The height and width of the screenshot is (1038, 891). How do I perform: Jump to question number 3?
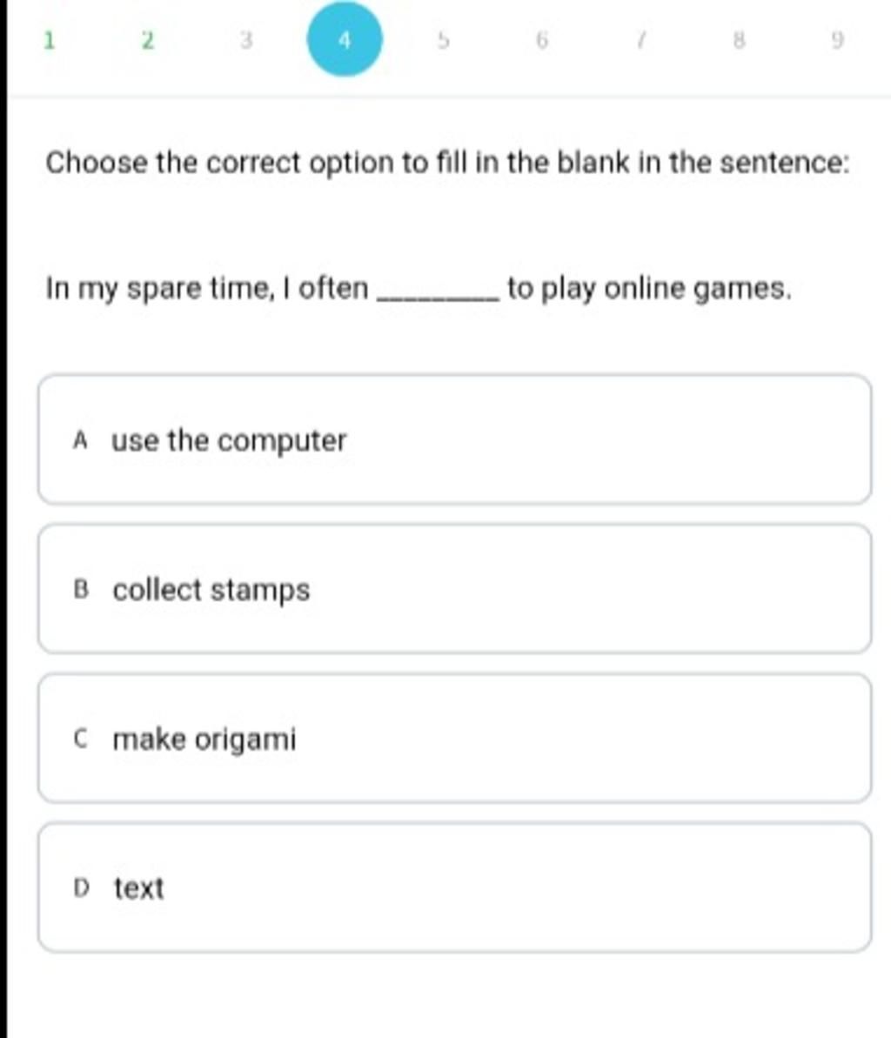point(246,40)
